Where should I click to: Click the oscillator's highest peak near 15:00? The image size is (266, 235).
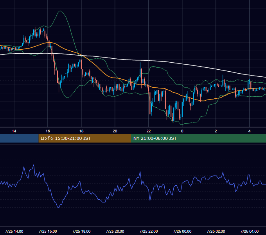pos(34,165)
